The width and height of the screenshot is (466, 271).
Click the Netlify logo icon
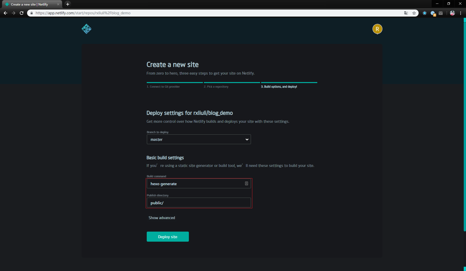87,29
